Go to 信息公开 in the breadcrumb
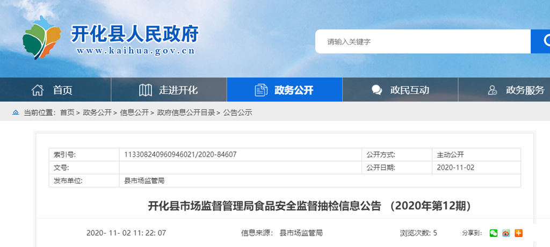Image resolution: width=550 pixels, height=247 pixels. tap(134, 113)
